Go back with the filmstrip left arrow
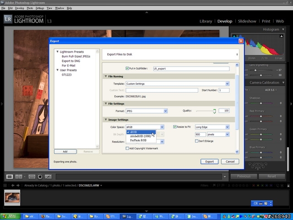 click(13, 185)
